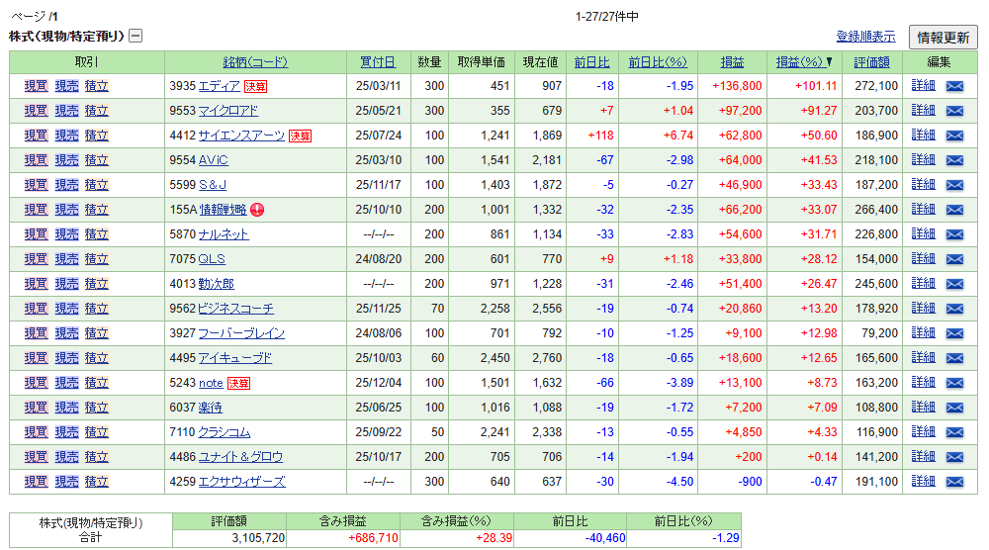The height and width of the screenshot is (550, 989).
Task: Click 現買 for the ナルネット row
Action: pos(36,235)
